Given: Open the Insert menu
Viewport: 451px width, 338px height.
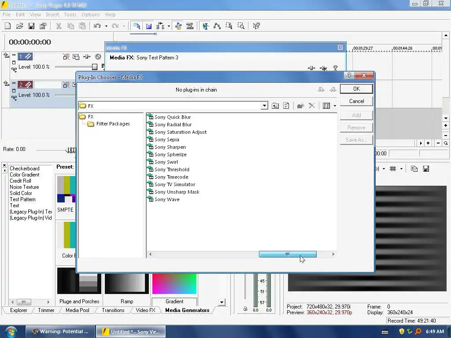Looking at the screenshot, I should click(x=52, y=15).
